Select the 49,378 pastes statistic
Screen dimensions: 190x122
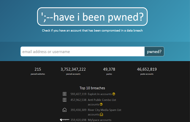109,71
